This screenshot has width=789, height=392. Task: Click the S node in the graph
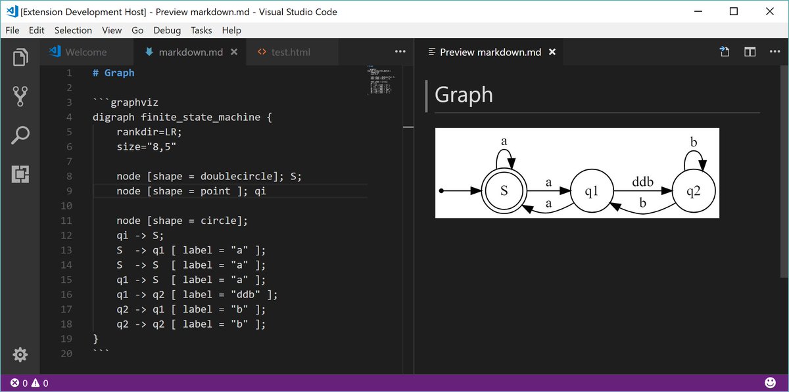pos(504,190)
